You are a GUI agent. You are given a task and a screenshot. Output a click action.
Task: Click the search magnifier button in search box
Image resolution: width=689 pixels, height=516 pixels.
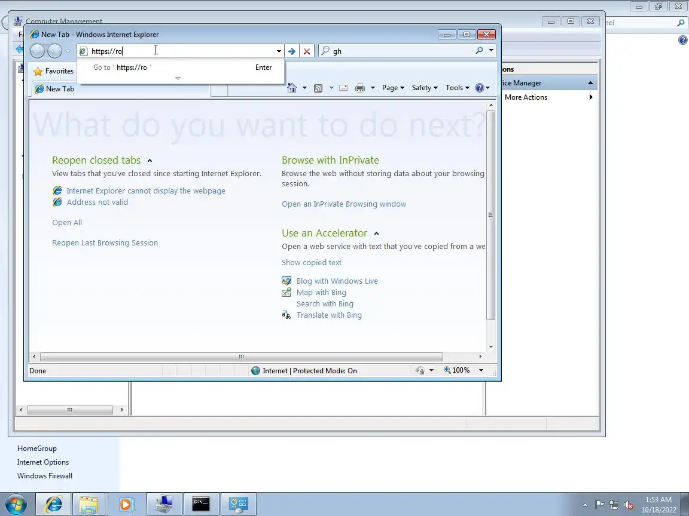click(480, 51)
